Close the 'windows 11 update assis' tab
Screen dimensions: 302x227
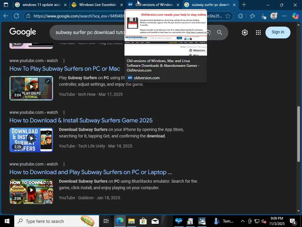[x=65, y=5]
